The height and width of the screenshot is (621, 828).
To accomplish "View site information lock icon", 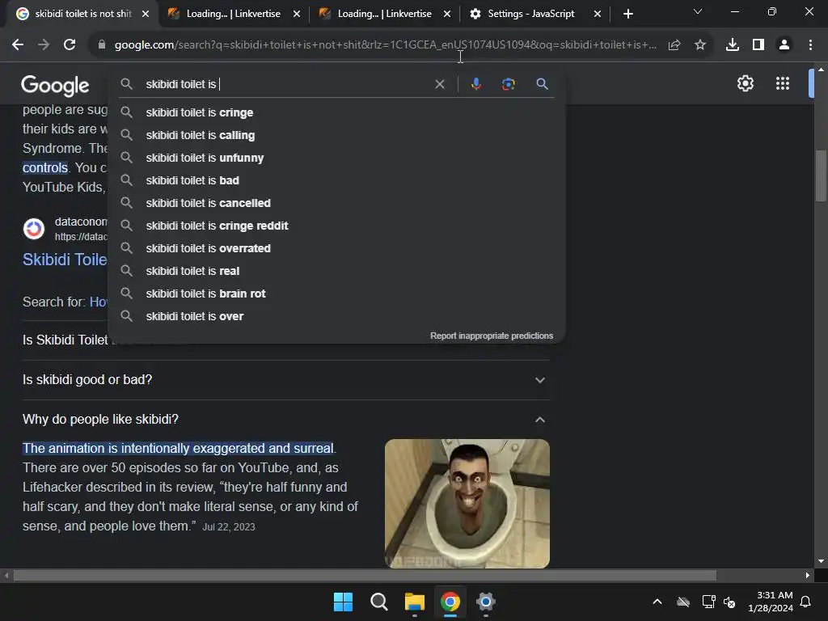I will (x=102, y=45).
